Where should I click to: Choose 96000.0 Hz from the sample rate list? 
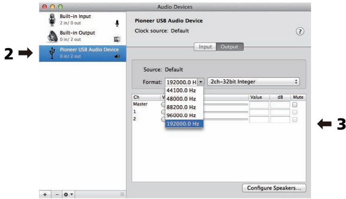[184, 116]
